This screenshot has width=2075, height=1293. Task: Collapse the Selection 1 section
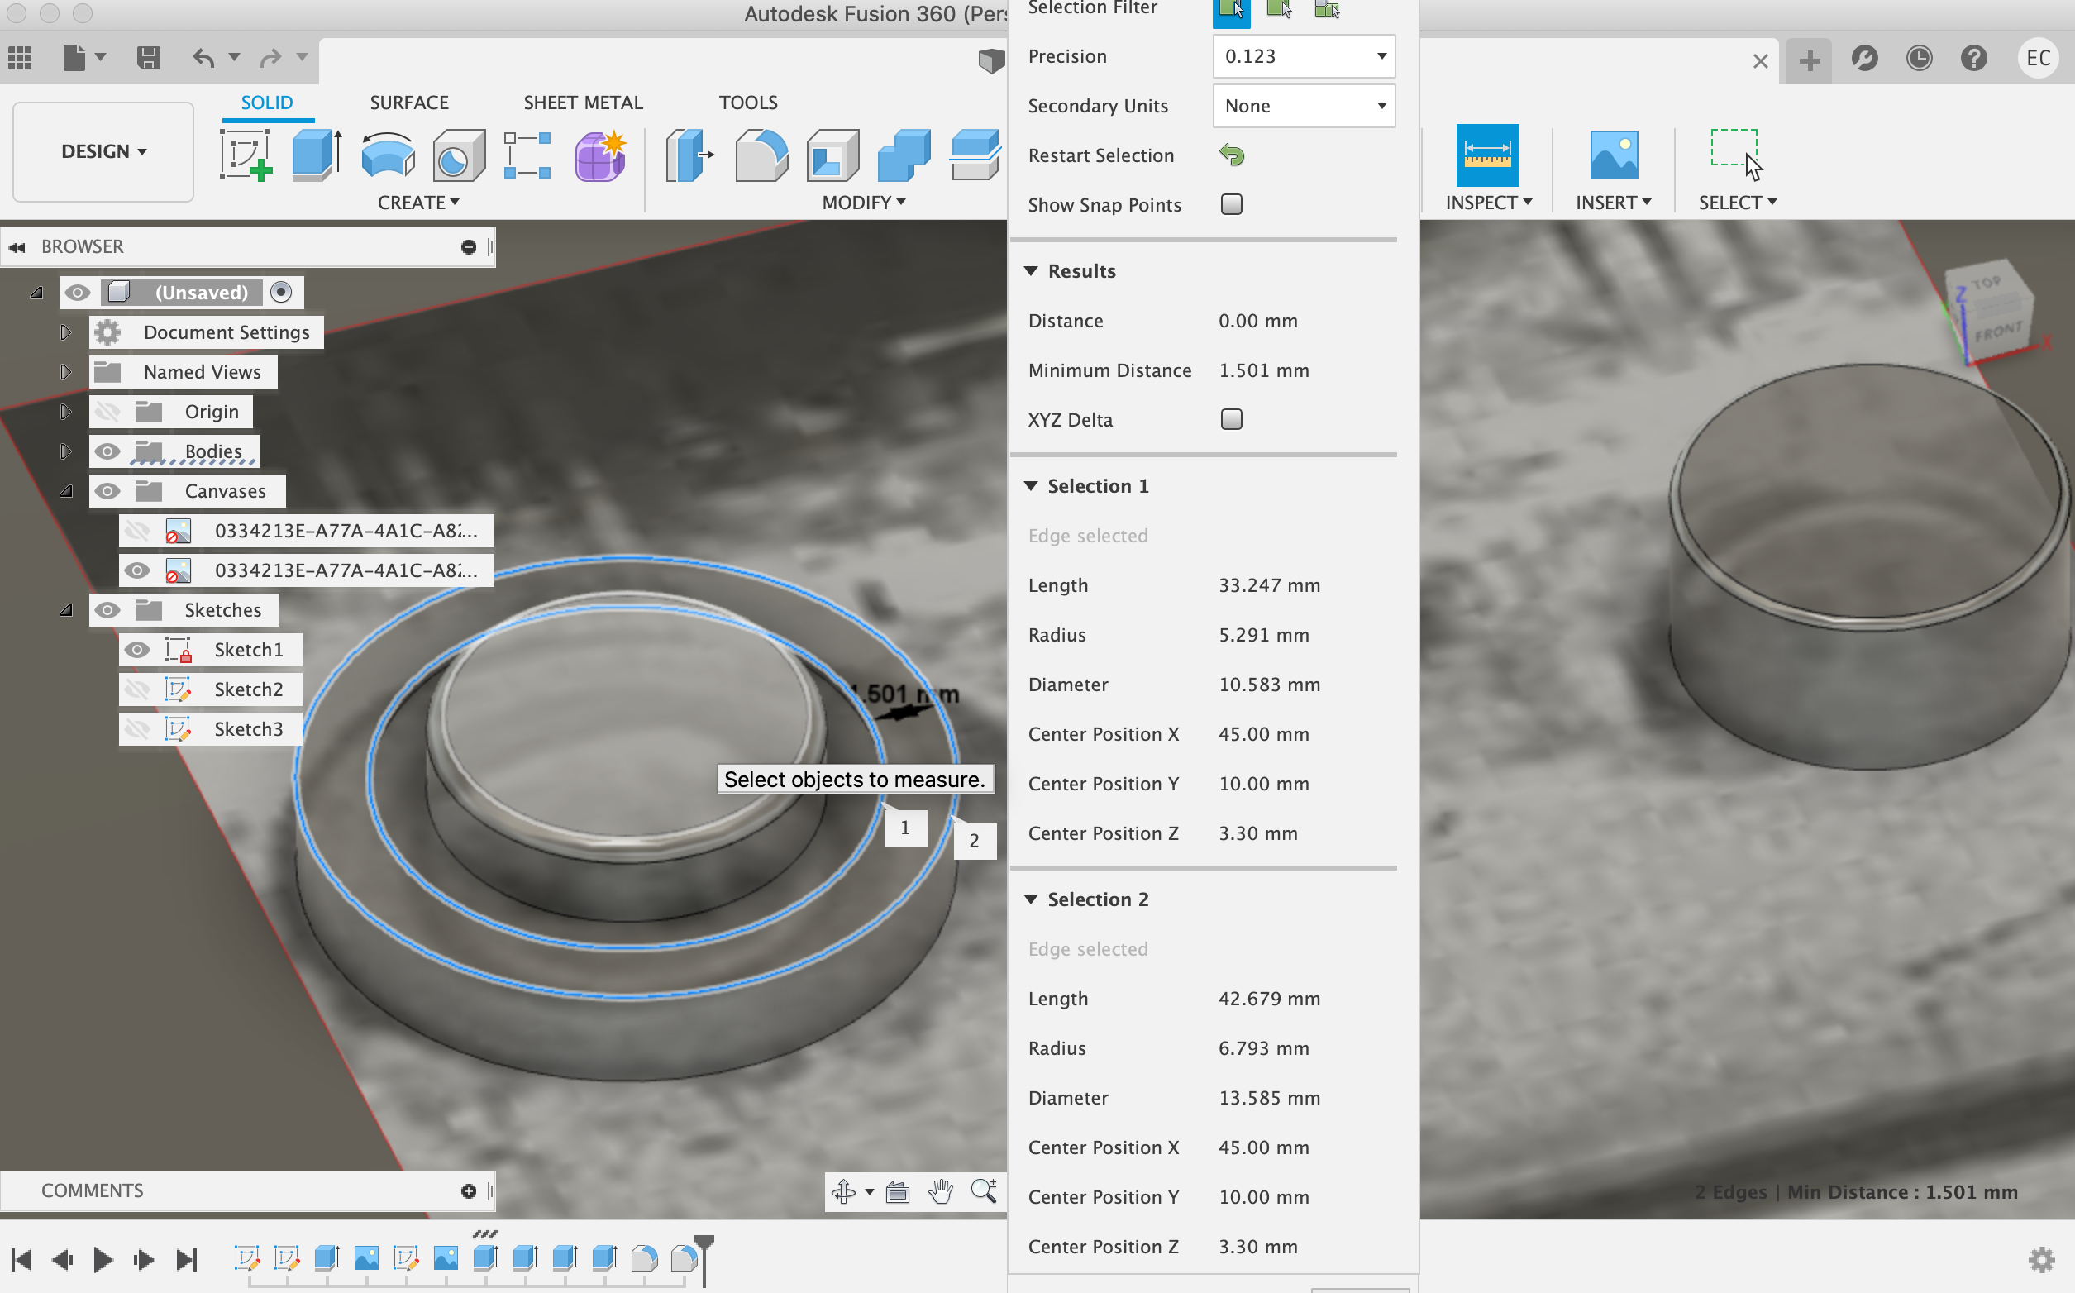pyautogui.click(x=1031, y=486)
